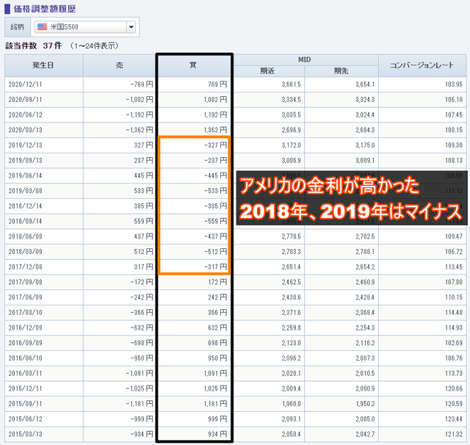This screenshot has height=445, width=470.
Task: Click 買 value 1,091 円
Action: point(215,373)
